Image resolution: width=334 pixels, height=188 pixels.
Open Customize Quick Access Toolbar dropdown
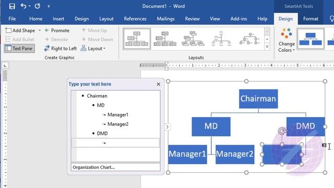(49, 6)
